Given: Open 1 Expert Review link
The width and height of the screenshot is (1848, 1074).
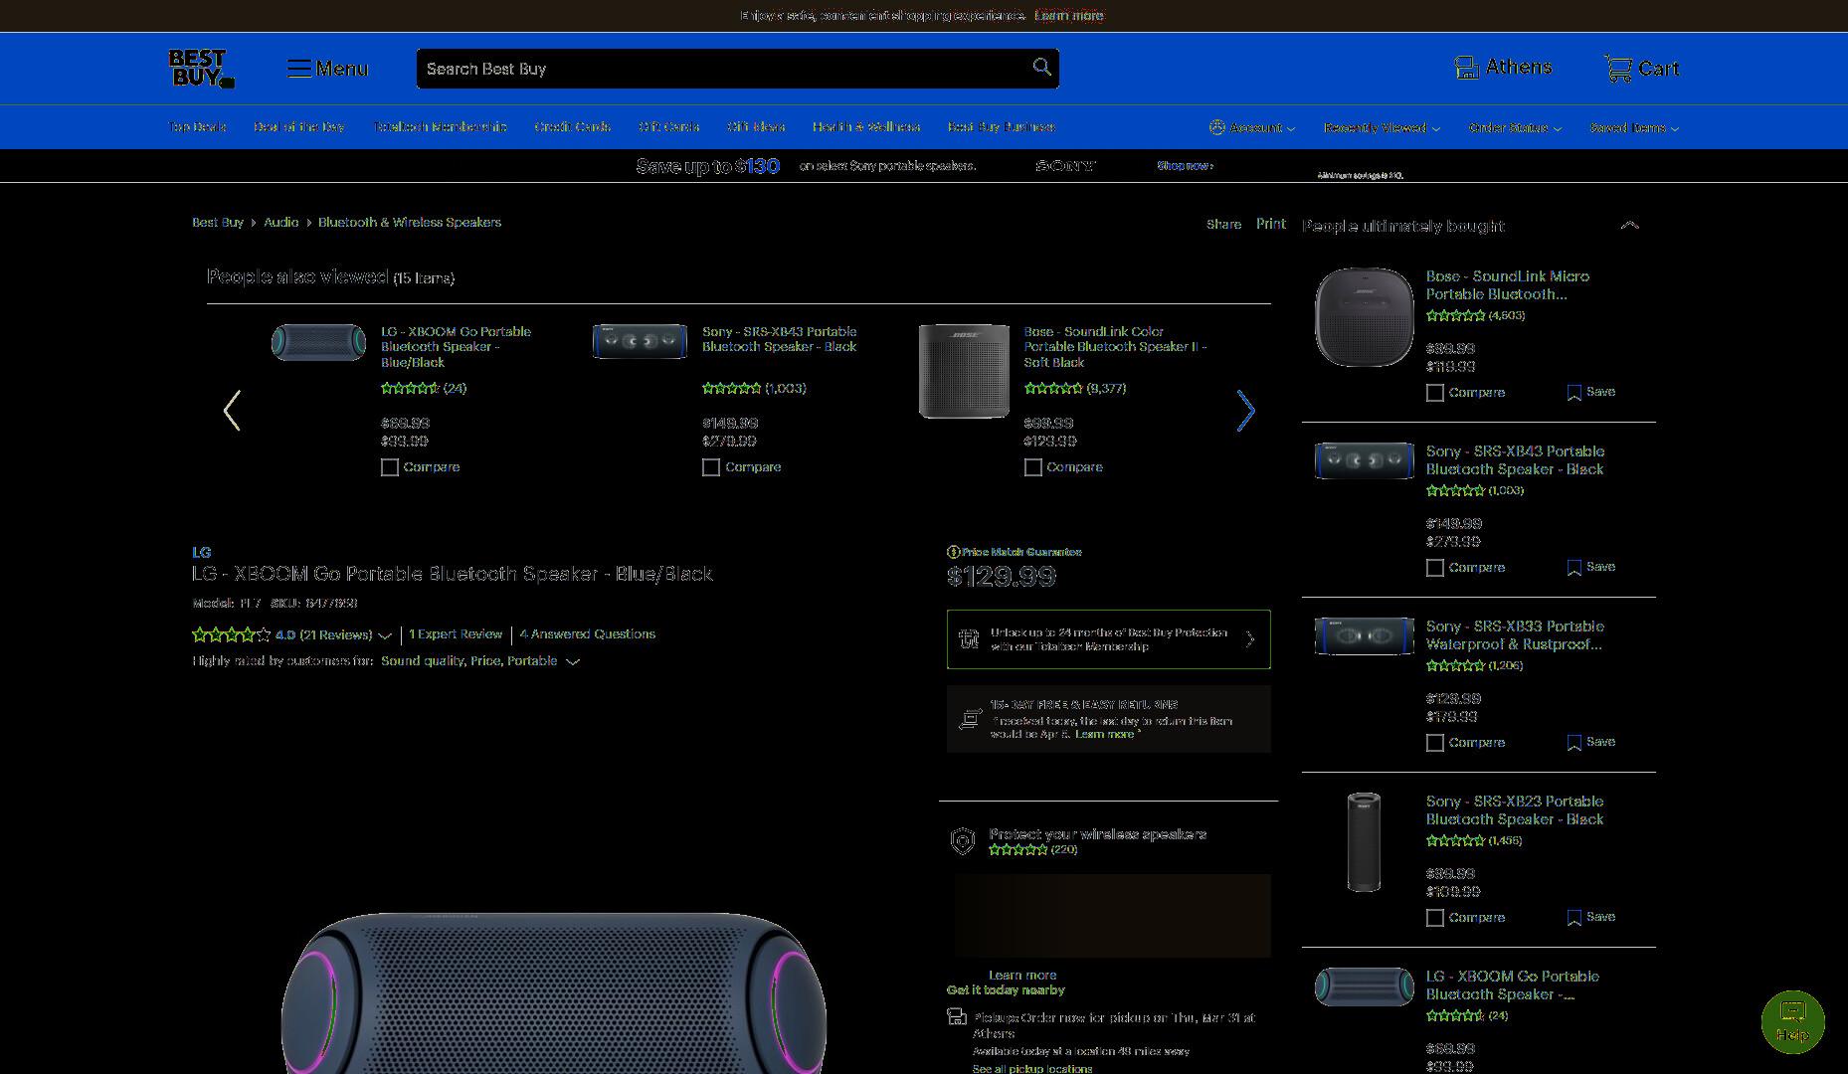Looking at the screenshot, I should tap(456, 634).
